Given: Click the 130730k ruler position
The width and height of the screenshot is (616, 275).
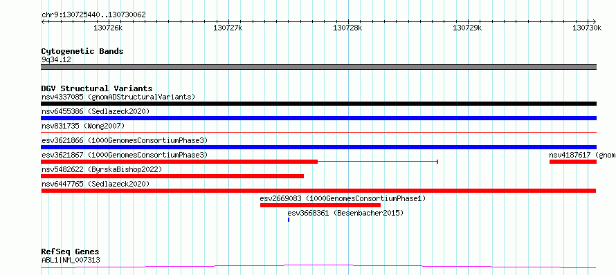Looking at the screenshot, I should (588, 28).
